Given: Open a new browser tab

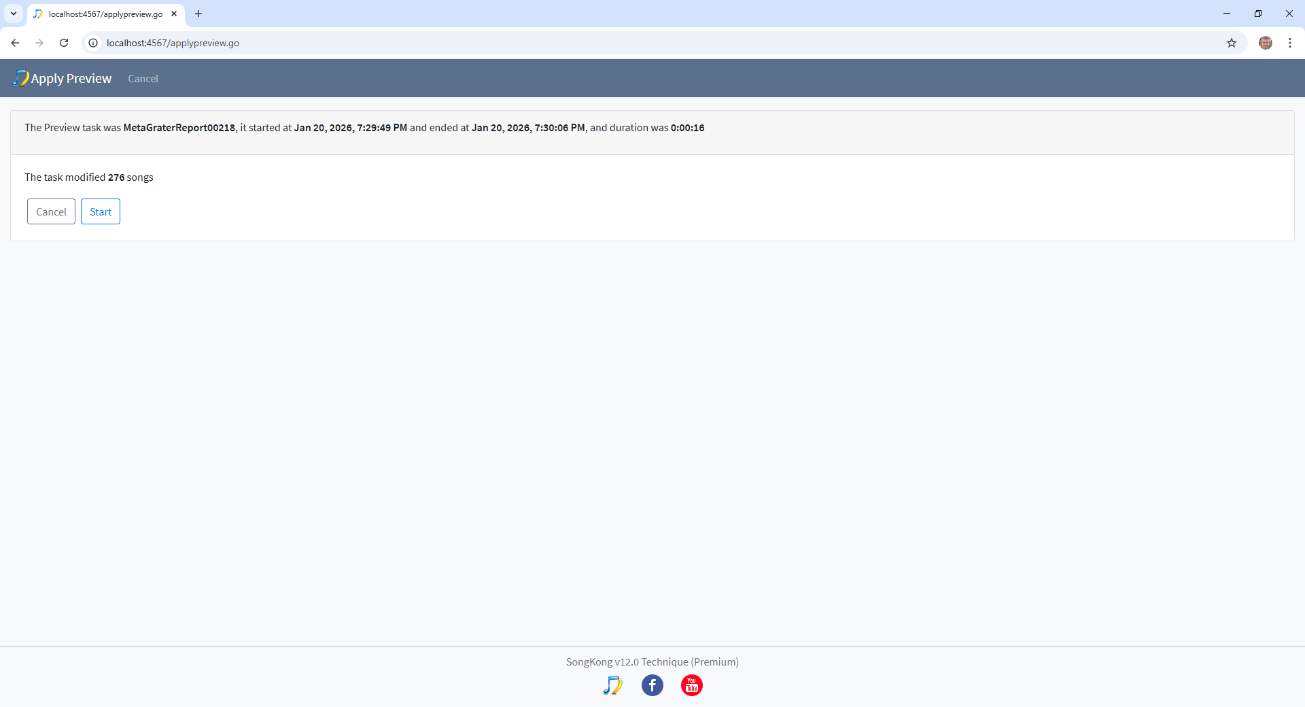Looking at the screenshot, I should click(x=198, y=14).
